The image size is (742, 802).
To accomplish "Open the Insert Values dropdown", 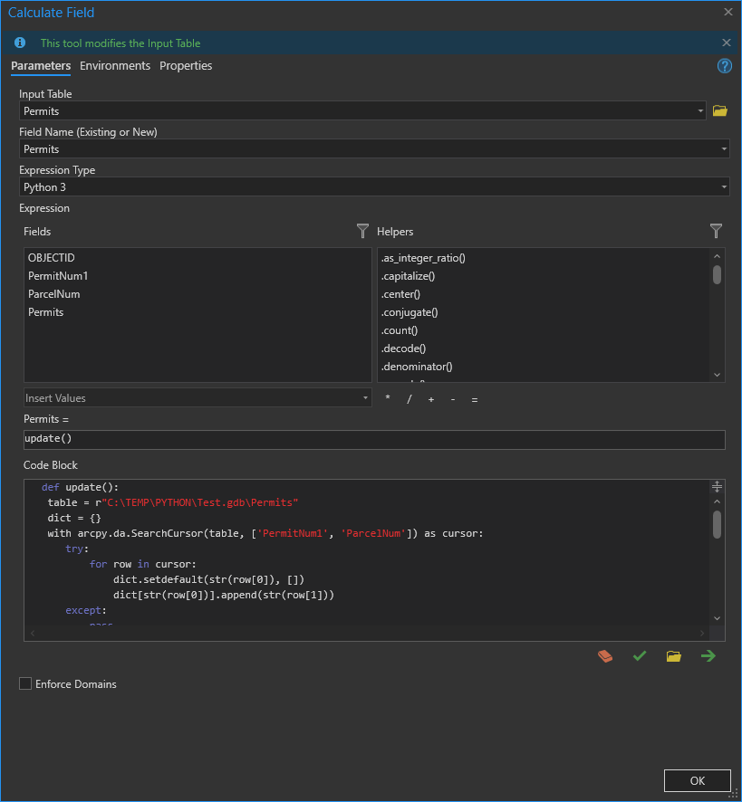I will pos(366,397).
